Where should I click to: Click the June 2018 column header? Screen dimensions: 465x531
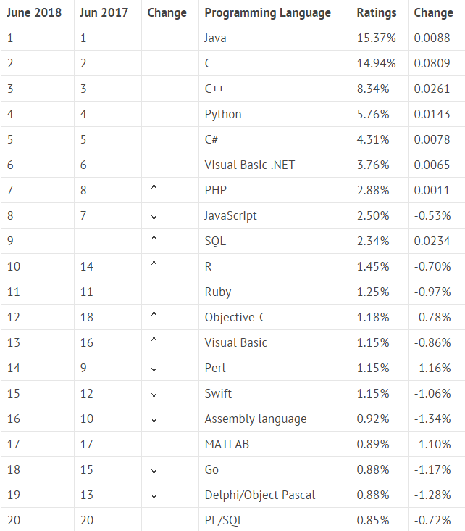34,12
